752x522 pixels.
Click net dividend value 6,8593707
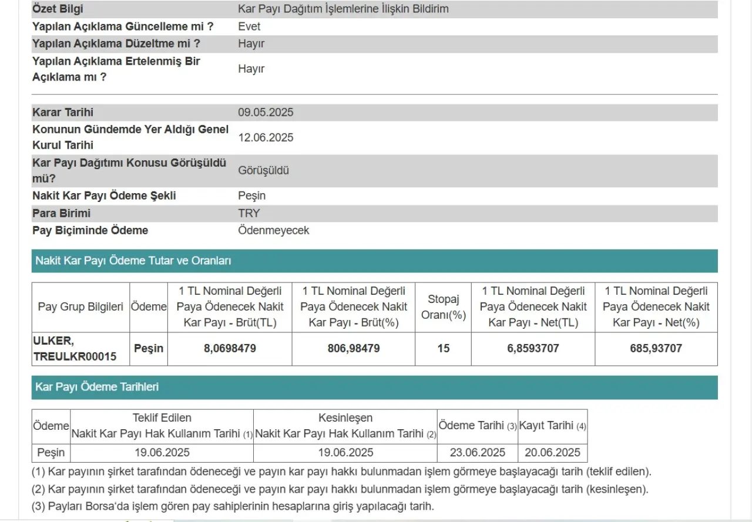click(533, 349)
